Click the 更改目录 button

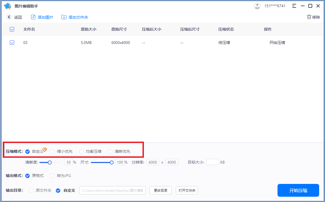[160, 190]
